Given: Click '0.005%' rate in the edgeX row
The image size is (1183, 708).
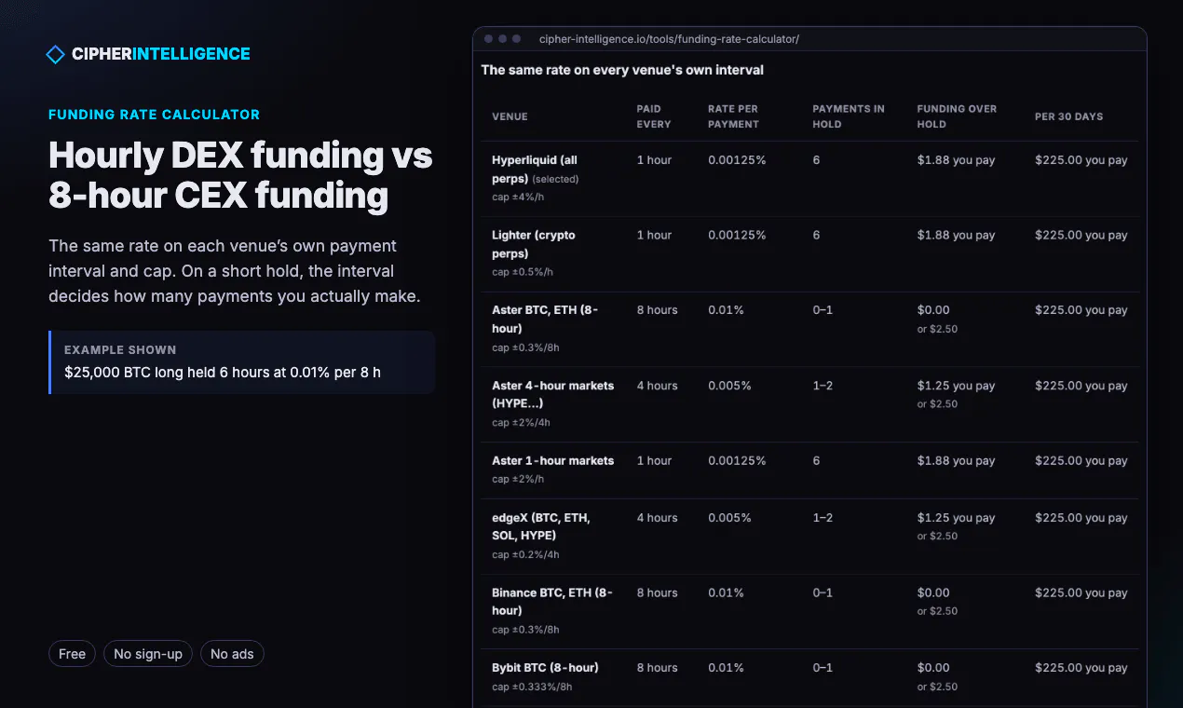Looking at the screenshot, I should pyautogui.click(x=729, y=518).
